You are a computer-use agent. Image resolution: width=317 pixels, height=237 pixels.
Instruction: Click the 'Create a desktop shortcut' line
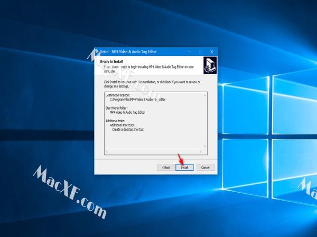[128, 129]
